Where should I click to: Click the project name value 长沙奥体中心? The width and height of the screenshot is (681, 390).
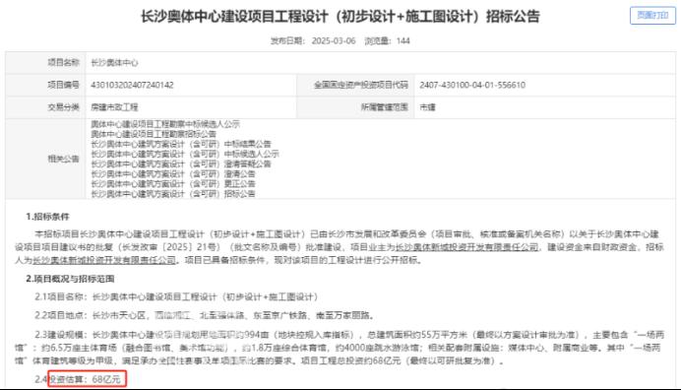click(114, 63)
